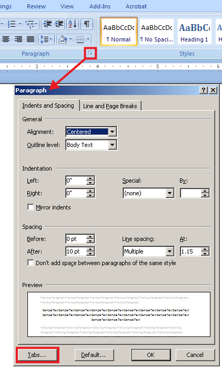
Task: Increase the At value with up arrow
Action: pos(205,249)
